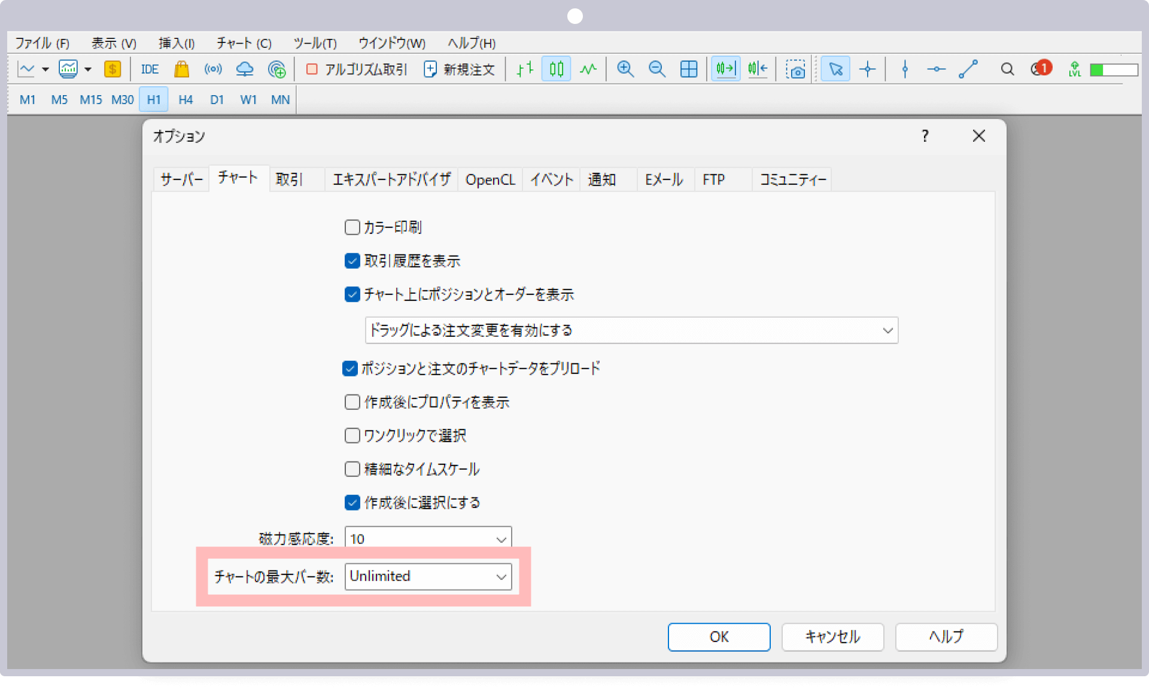Click the new chart line icon
The height and width of the screenshot is (690, 1149).
pyautogui.click(x=26, y=69)
